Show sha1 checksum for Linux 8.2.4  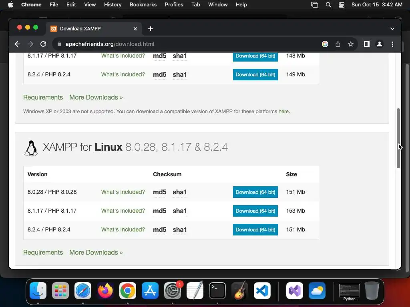point(180,230)
